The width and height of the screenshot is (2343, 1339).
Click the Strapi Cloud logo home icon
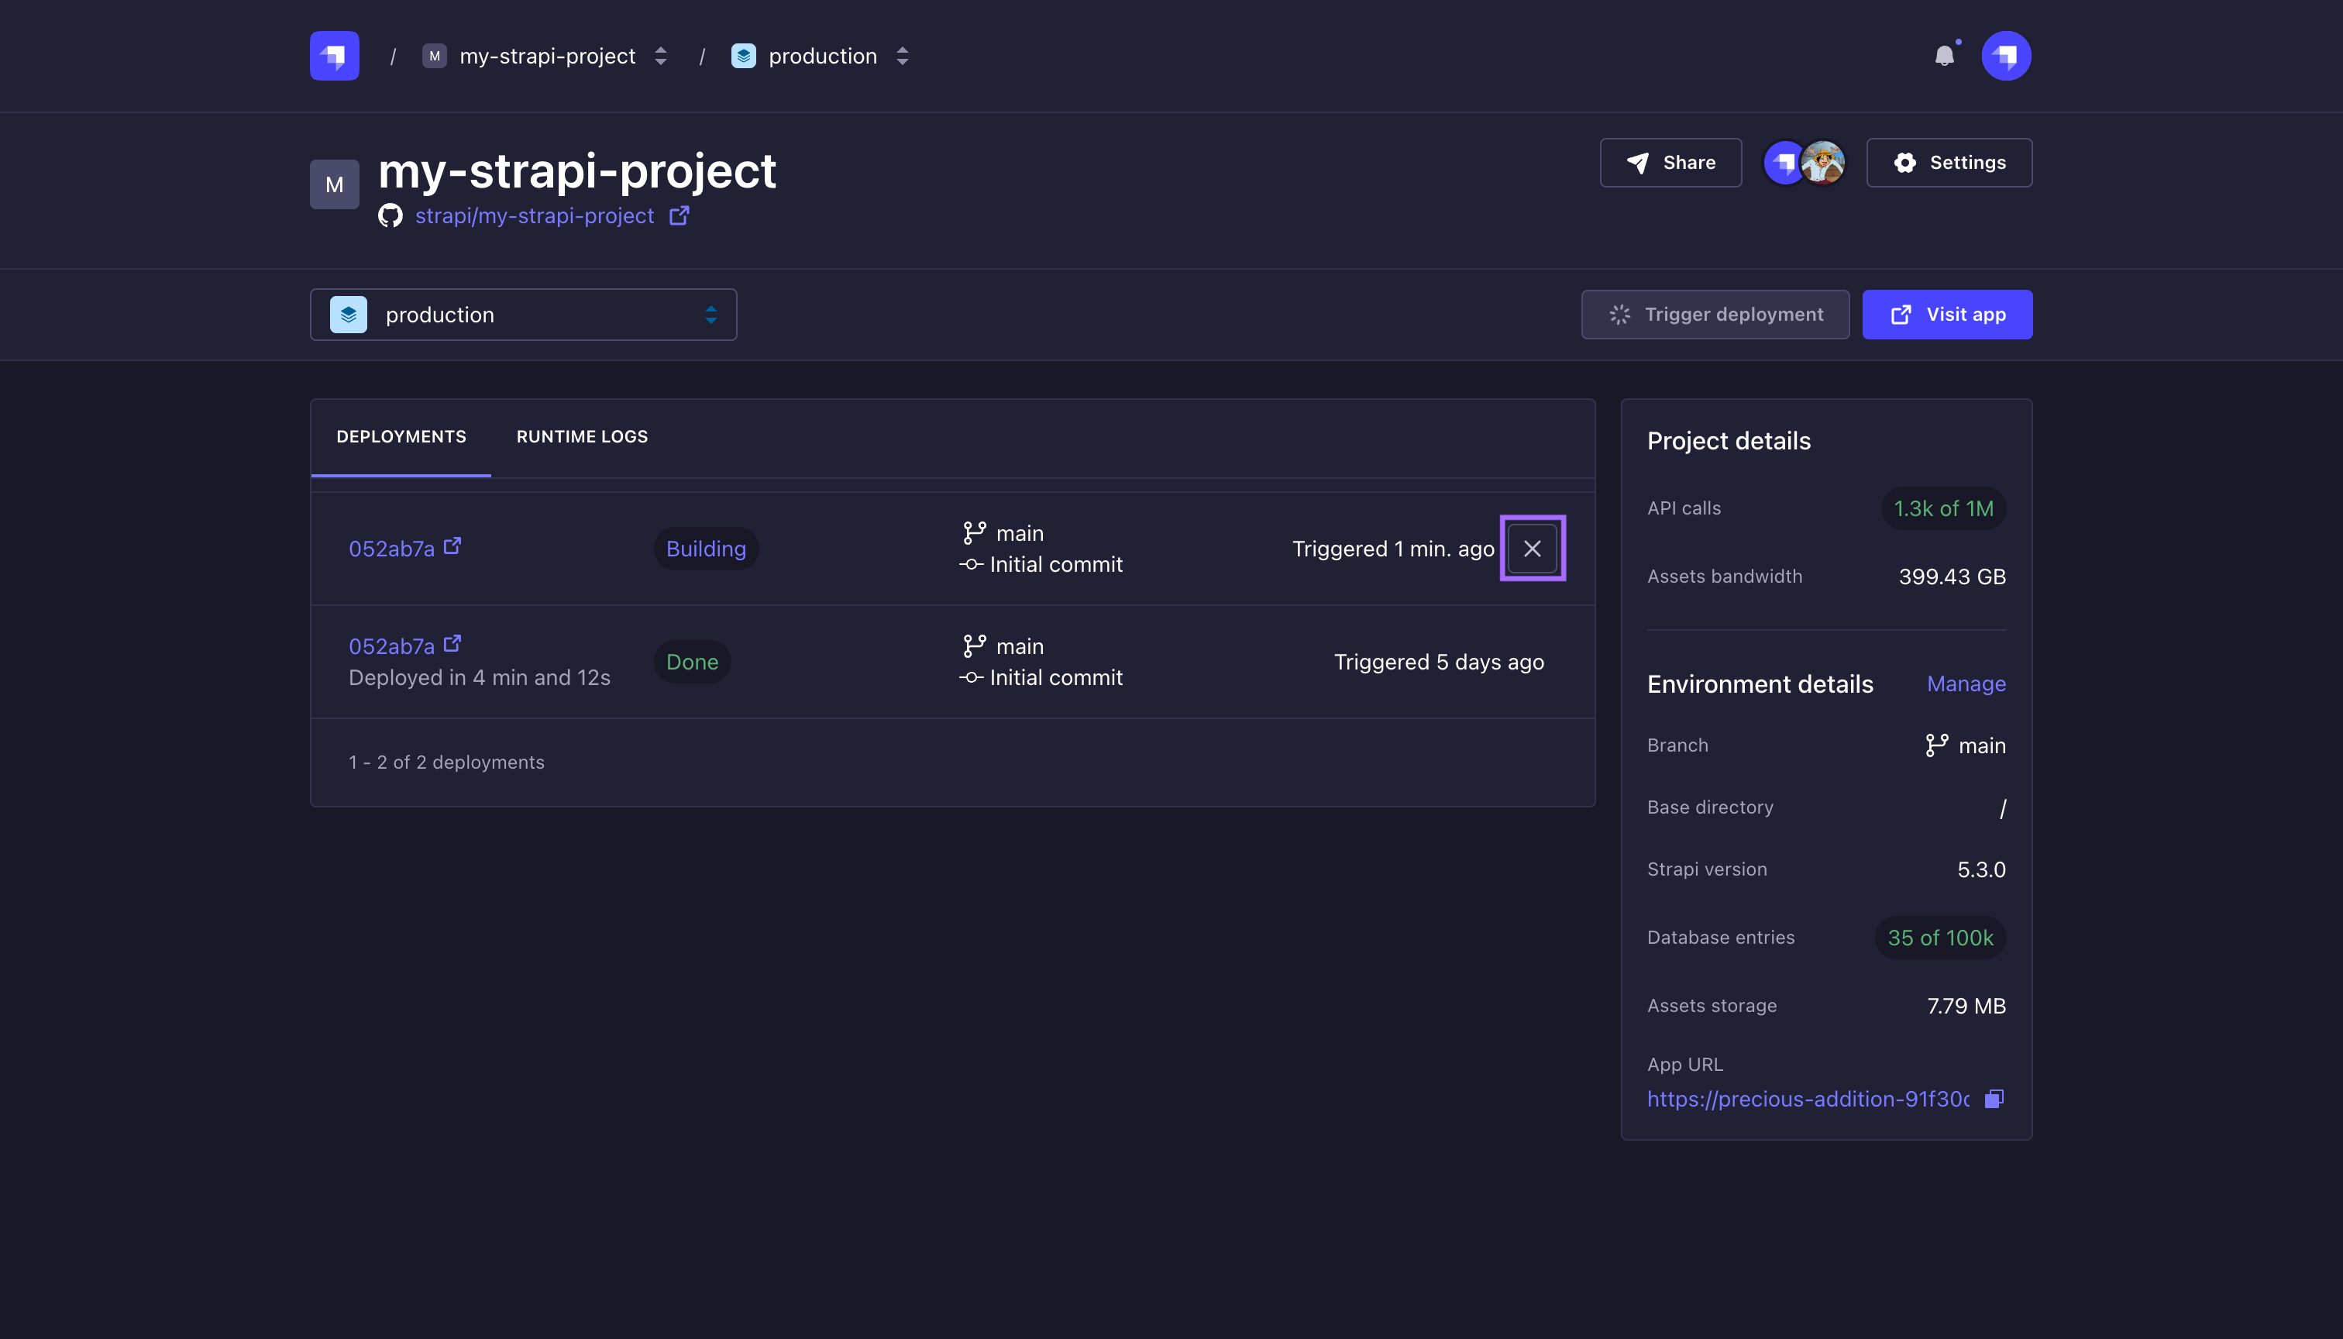pos(334,56)
